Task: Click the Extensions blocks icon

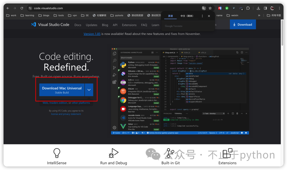Action: (x=227, y=153)
